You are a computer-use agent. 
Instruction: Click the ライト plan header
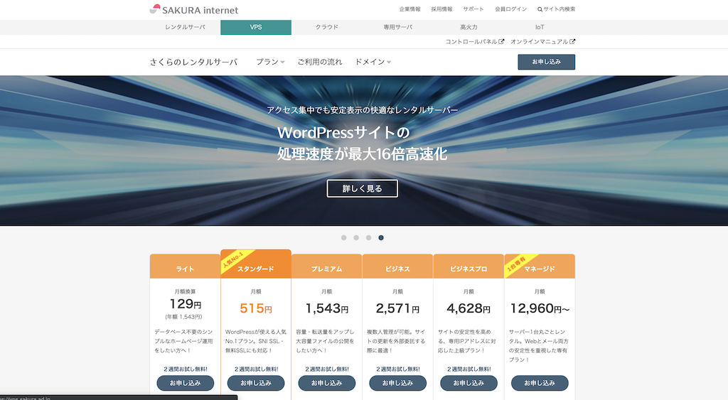185,266
